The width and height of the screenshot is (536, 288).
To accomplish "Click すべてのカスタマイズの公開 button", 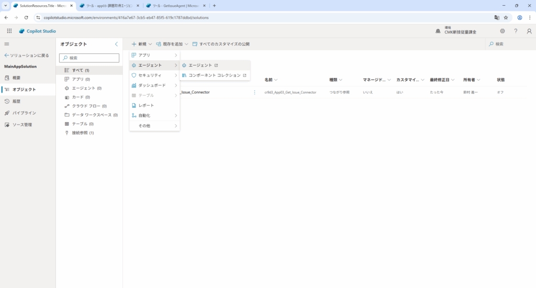I will pyautogui.click(x=221, y=44).
